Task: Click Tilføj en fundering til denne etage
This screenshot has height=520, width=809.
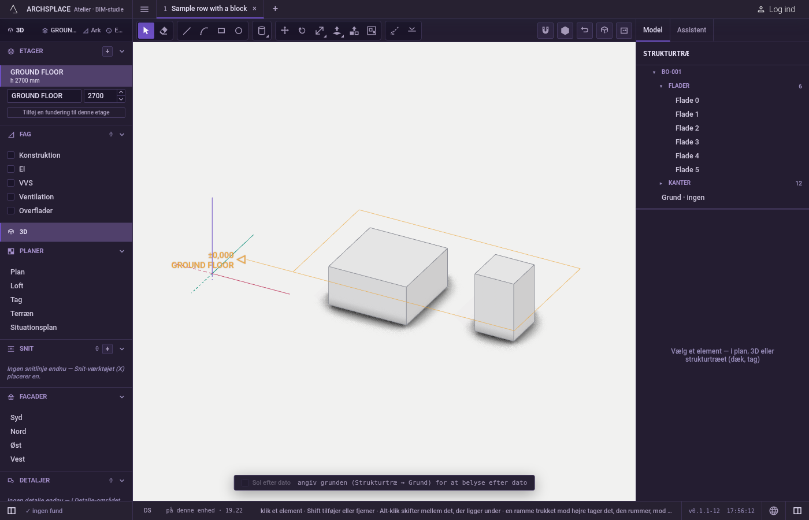Action: [66, 113]
